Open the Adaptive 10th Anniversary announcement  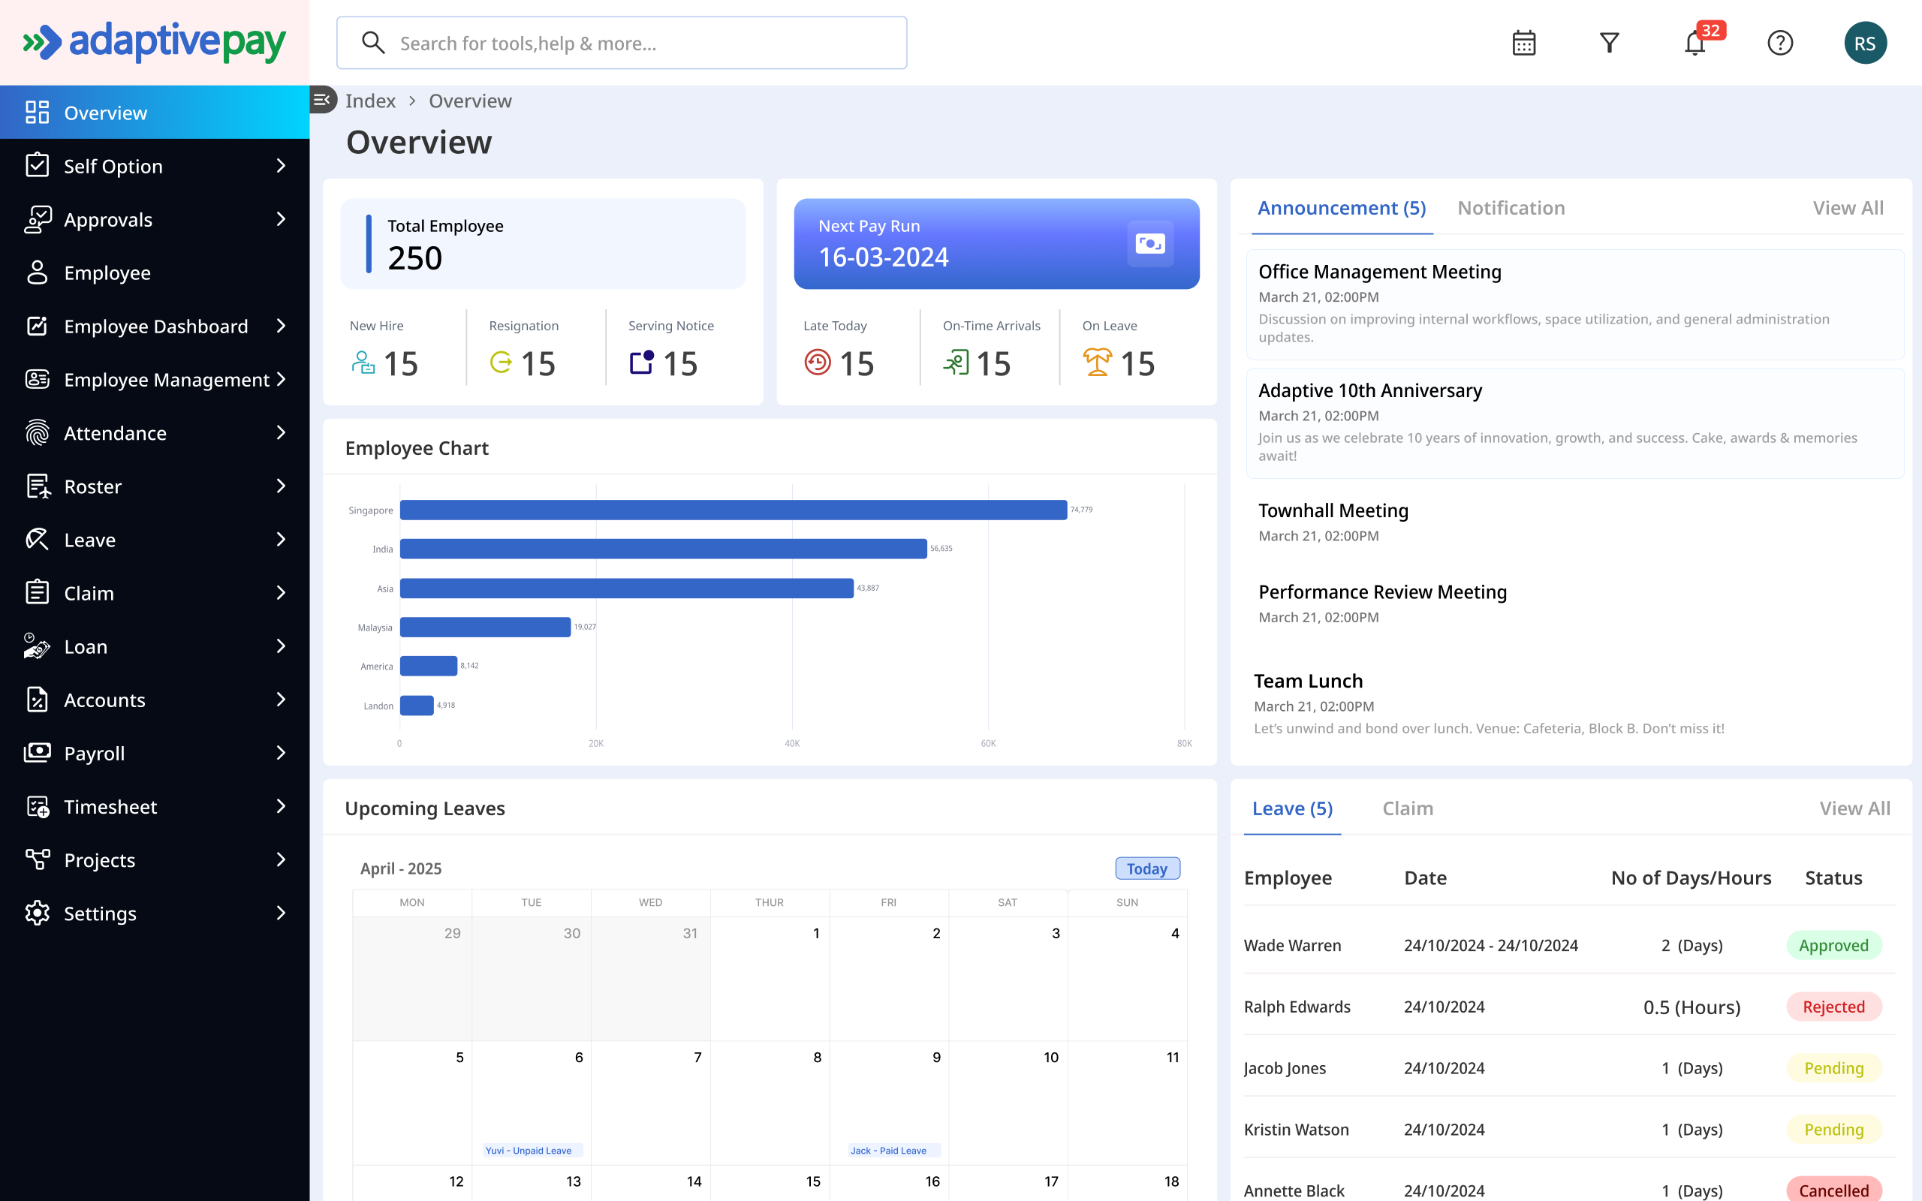[x=1575, y=423]
